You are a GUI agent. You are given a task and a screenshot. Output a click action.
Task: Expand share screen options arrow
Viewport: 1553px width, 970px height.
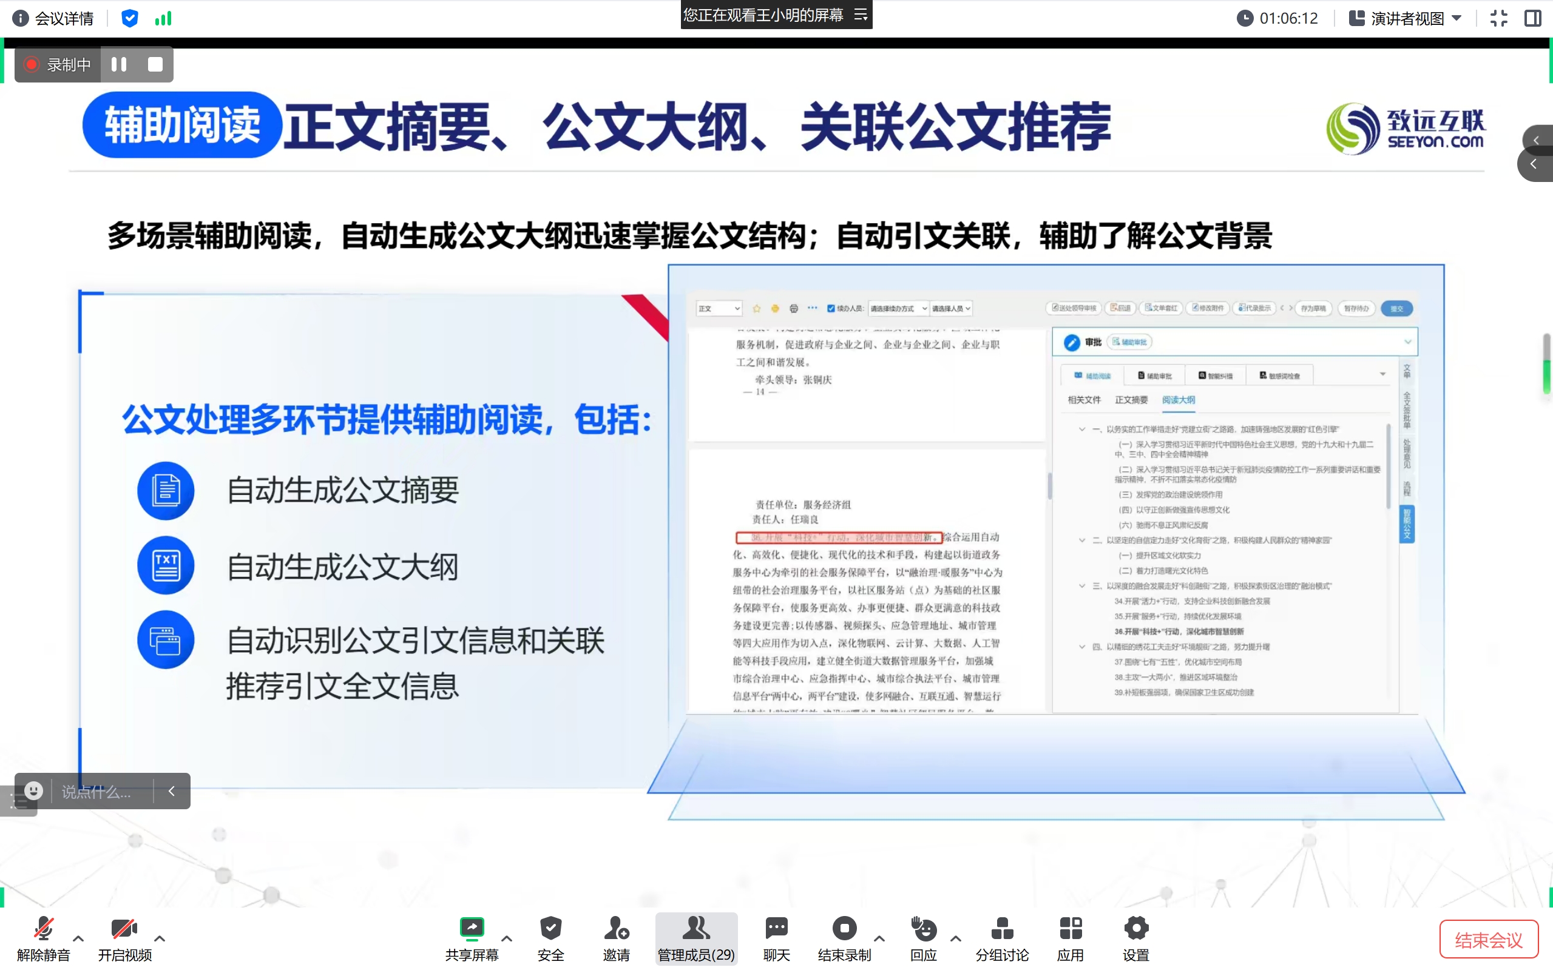506,938
